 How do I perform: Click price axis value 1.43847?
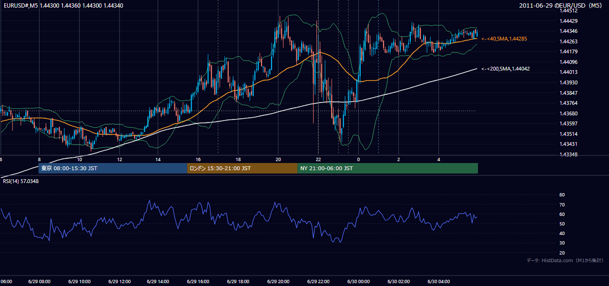tap(568, 93)
